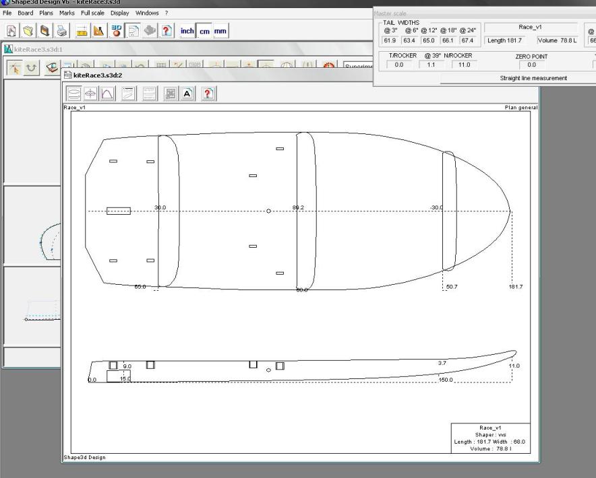Click the text annotation 'A' icon
Screen dimensions: 596x478
point(187,94)
